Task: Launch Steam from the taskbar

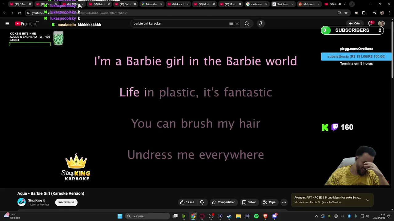Action: click(x=229, y=216)
